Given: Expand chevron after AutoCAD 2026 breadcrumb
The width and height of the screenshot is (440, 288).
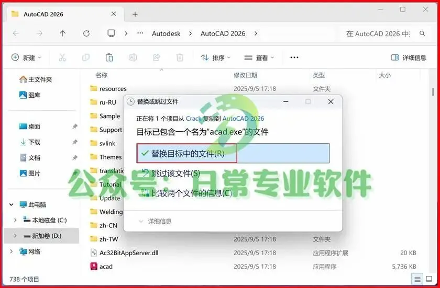Looking at the screenshot, I should coord(256,33).
